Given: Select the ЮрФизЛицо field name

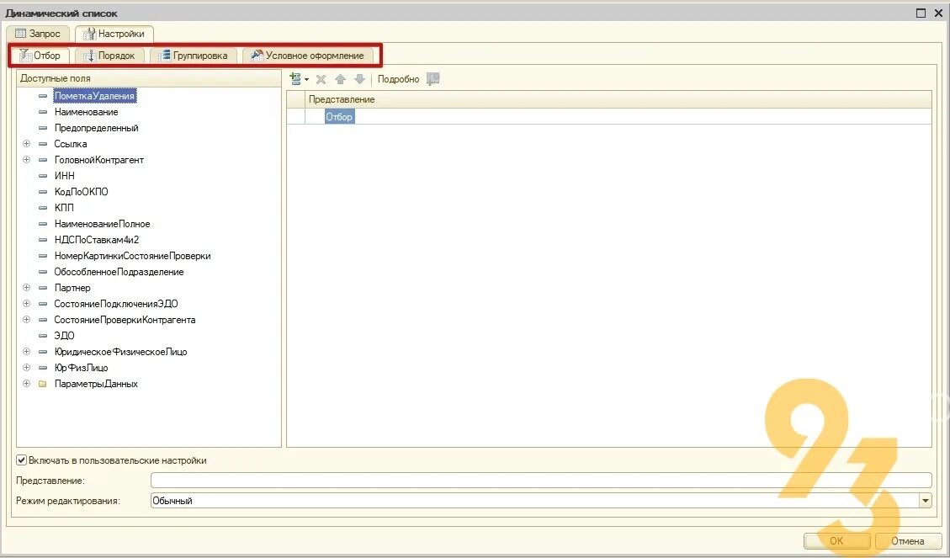Looking at the screenshot, I should pos(81,368).
